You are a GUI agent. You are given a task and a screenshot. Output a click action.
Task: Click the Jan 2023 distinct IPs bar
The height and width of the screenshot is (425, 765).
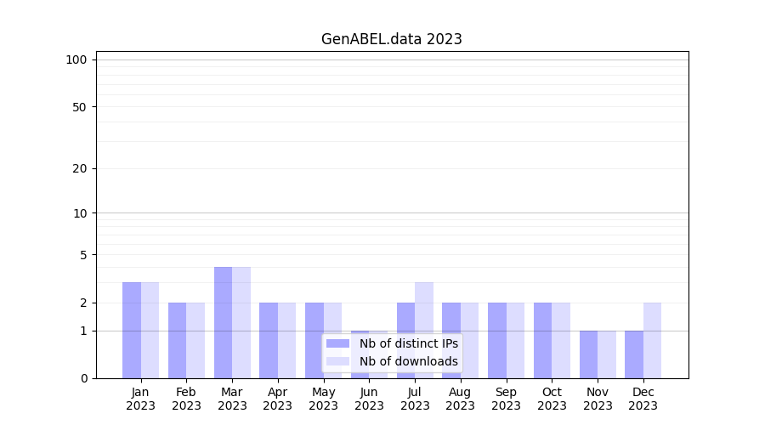pyautogui.click(x=132, y=330)
